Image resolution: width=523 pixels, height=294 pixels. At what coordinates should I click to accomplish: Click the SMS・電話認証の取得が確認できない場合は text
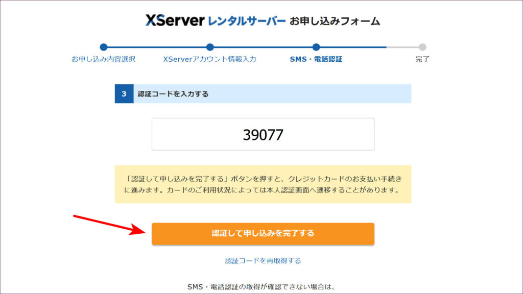[x=263, y=287]
